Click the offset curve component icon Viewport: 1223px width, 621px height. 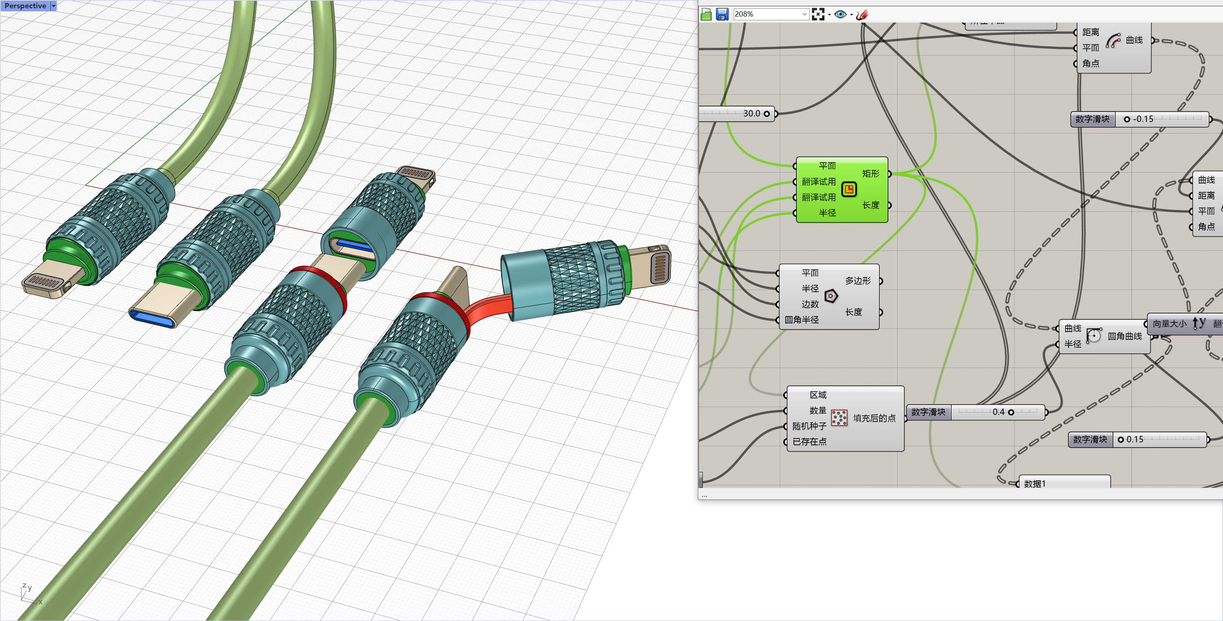point(1113,41)
